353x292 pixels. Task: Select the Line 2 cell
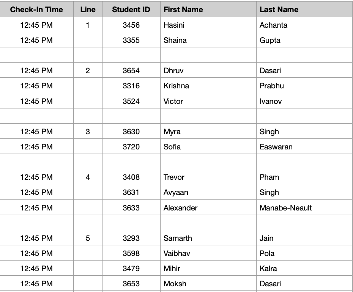88,71
